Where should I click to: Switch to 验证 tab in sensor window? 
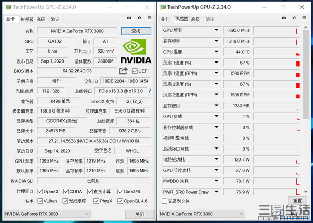tap(210, 19)
